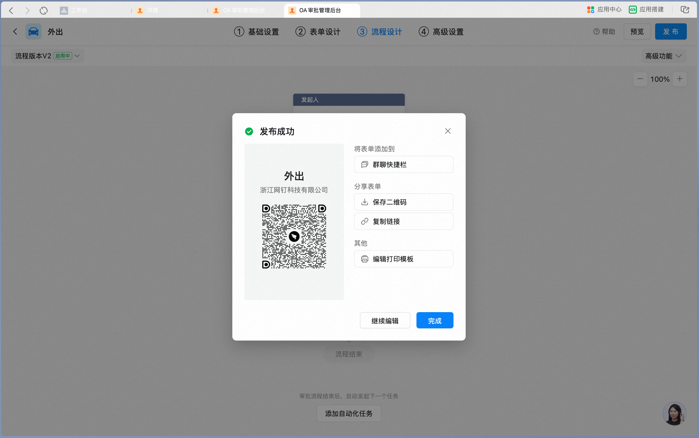Click the 发布成功 dialog title
Screen dimensions: 699x438
277,131
